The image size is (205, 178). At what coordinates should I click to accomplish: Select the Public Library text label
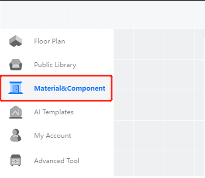55,65
